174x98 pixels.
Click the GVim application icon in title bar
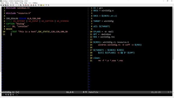coord(1,1)
